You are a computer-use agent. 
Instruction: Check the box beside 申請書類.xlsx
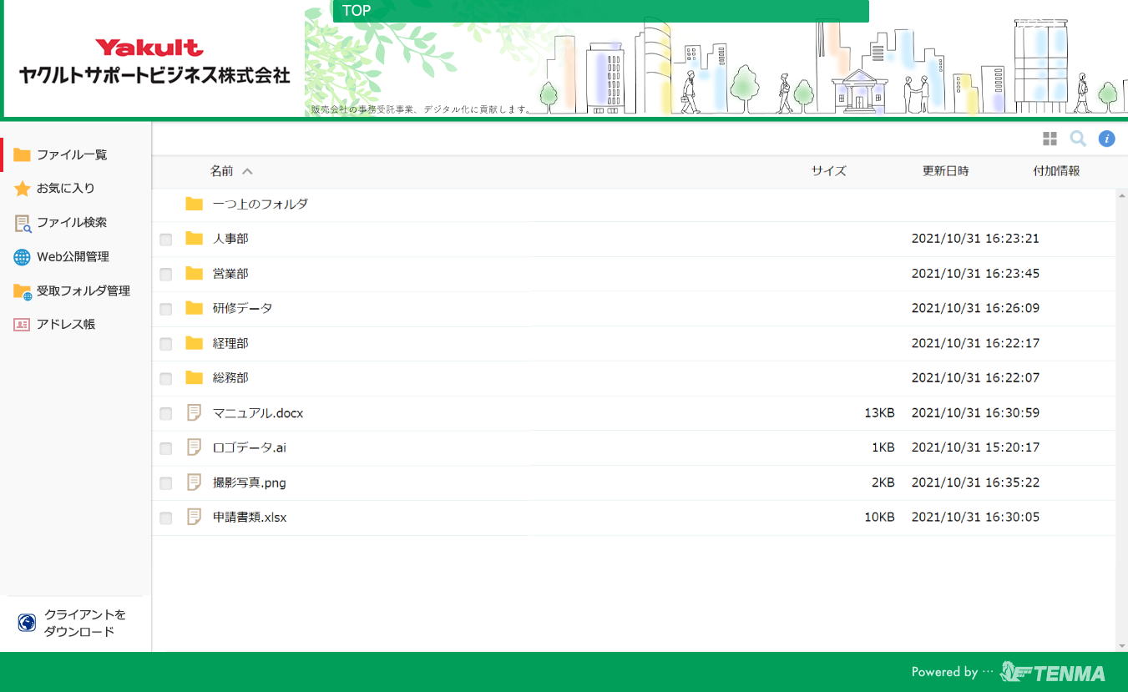pyautogui.click(x=166, y=518)
